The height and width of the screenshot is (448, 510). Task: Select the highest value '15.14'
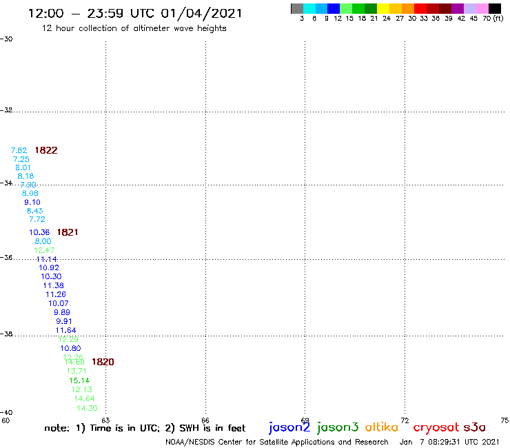79,380
